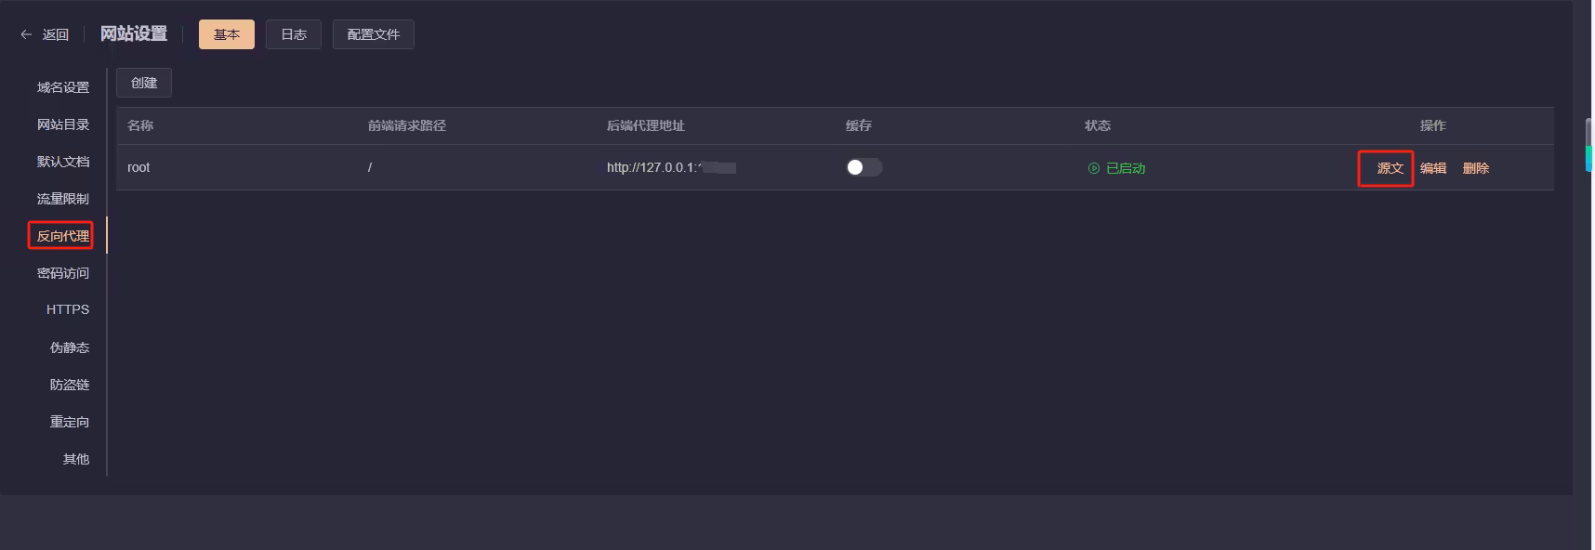Select 域名设置 in the sidebar
The image size is (1595, 550).
point(63,87)
